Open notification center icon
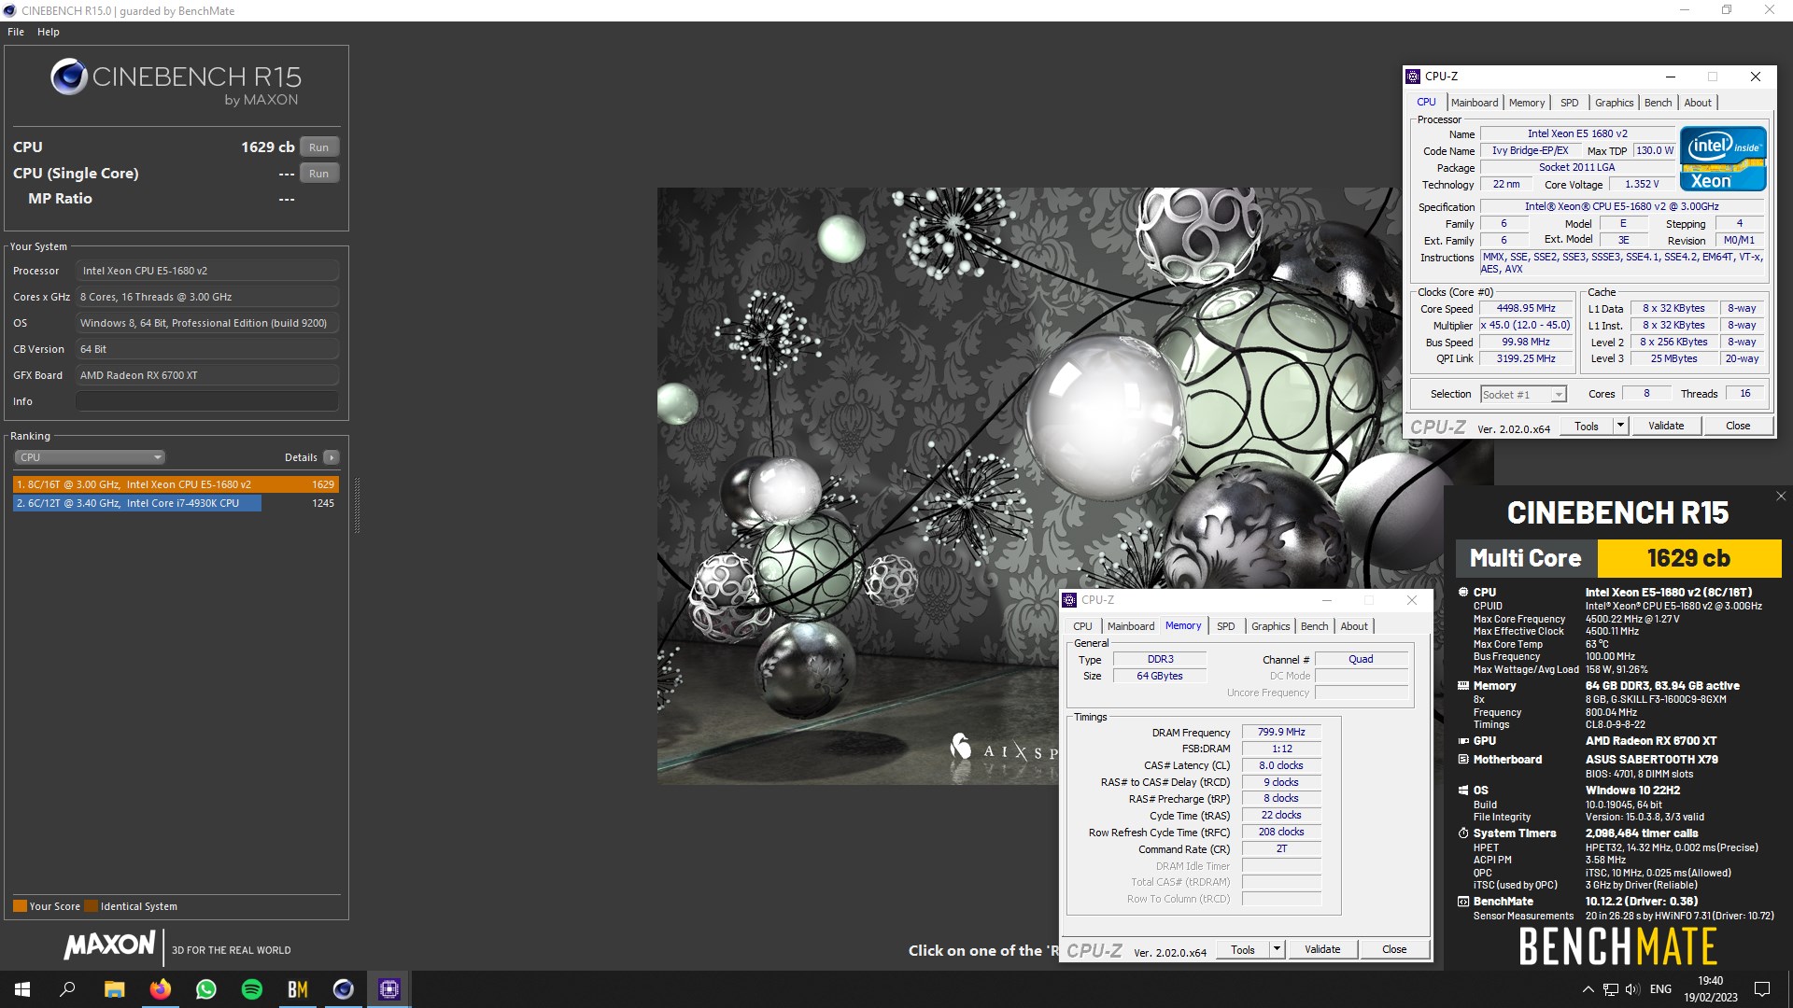The height and width of the screenshot is (1008, 1793). (1762, 989)
